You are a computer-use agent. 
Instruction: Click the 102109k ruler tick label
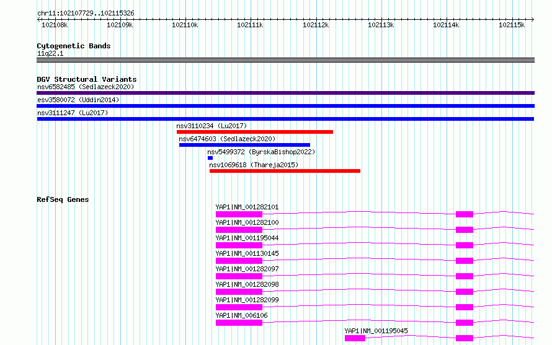[120, 25]
